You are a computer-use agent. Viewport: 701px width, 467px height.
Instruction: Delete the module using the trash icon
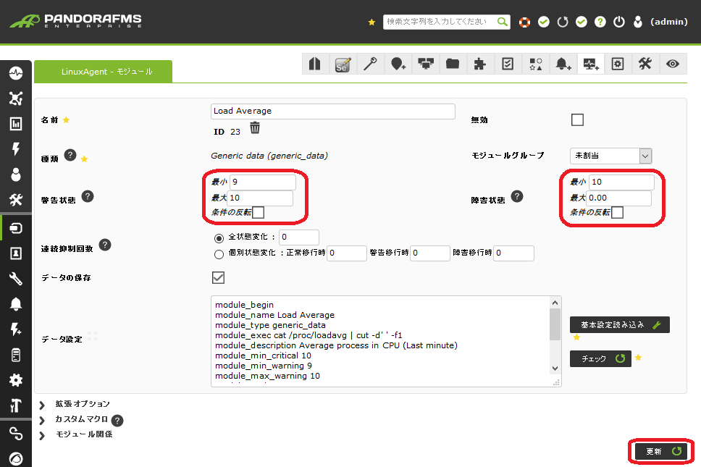tap(255, 128)
